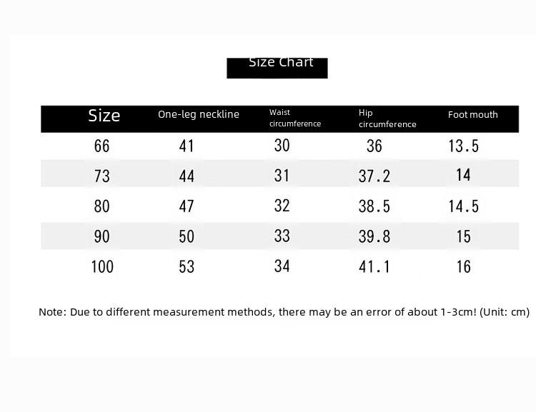This screenshot has width=536, height=412.
Task: Select the Size column header
Action: click(104, 116)
